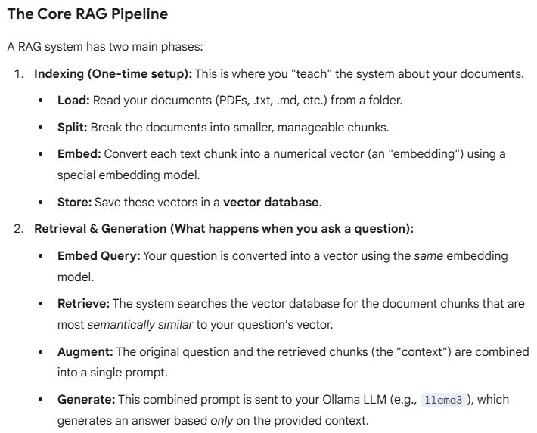Screen dimensions: 537x433
Task: Click the words "special embedding model."
Action: point(121,175)
